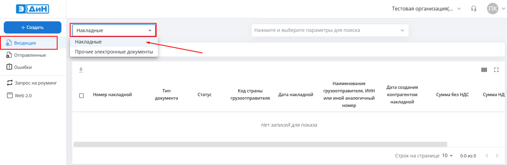507x165 pixels.
Task: Choose Прочие электронные документы option
Action: (114, 52)
